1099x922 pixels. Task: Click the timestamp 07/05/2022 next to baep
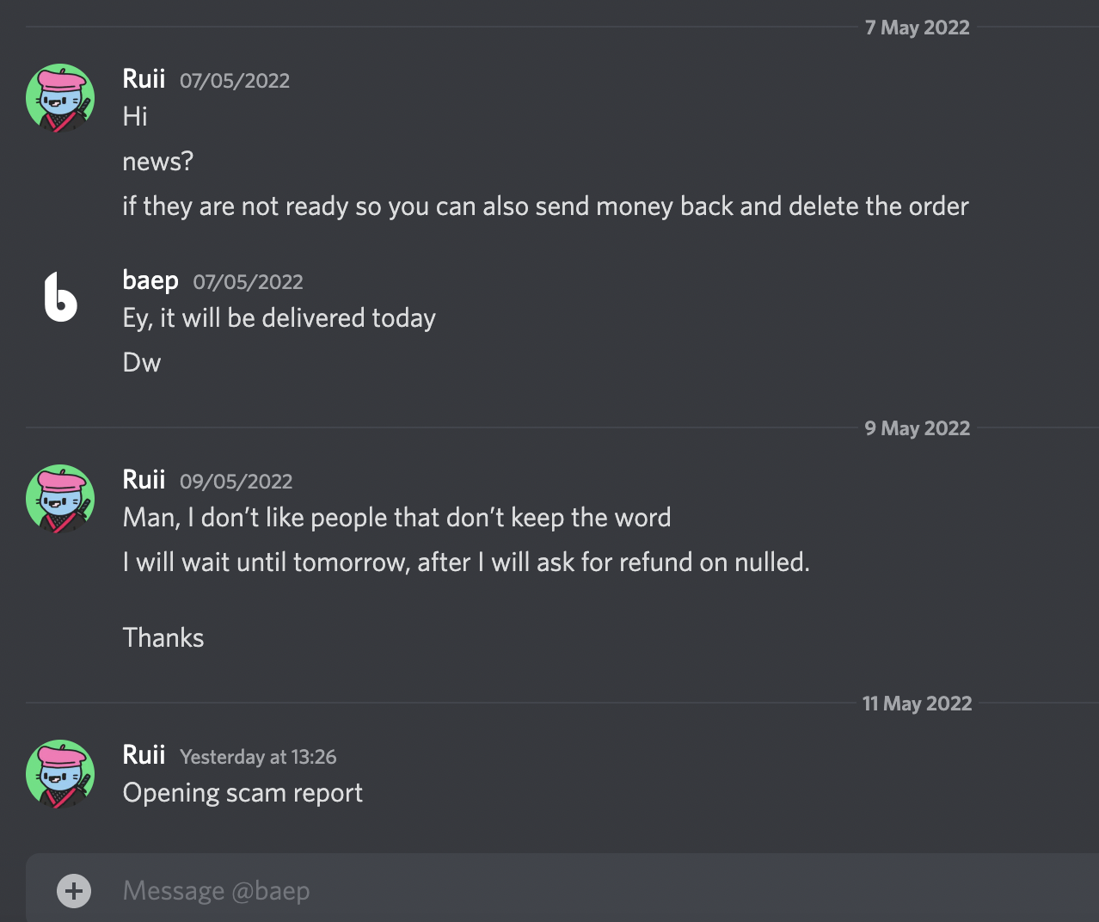pyautogui.click(x=249, y=282)
